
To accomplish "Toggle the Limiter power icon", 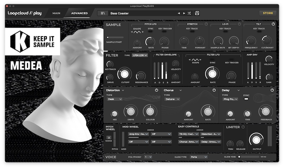I will pyautogui.click(x=243, y=127).
